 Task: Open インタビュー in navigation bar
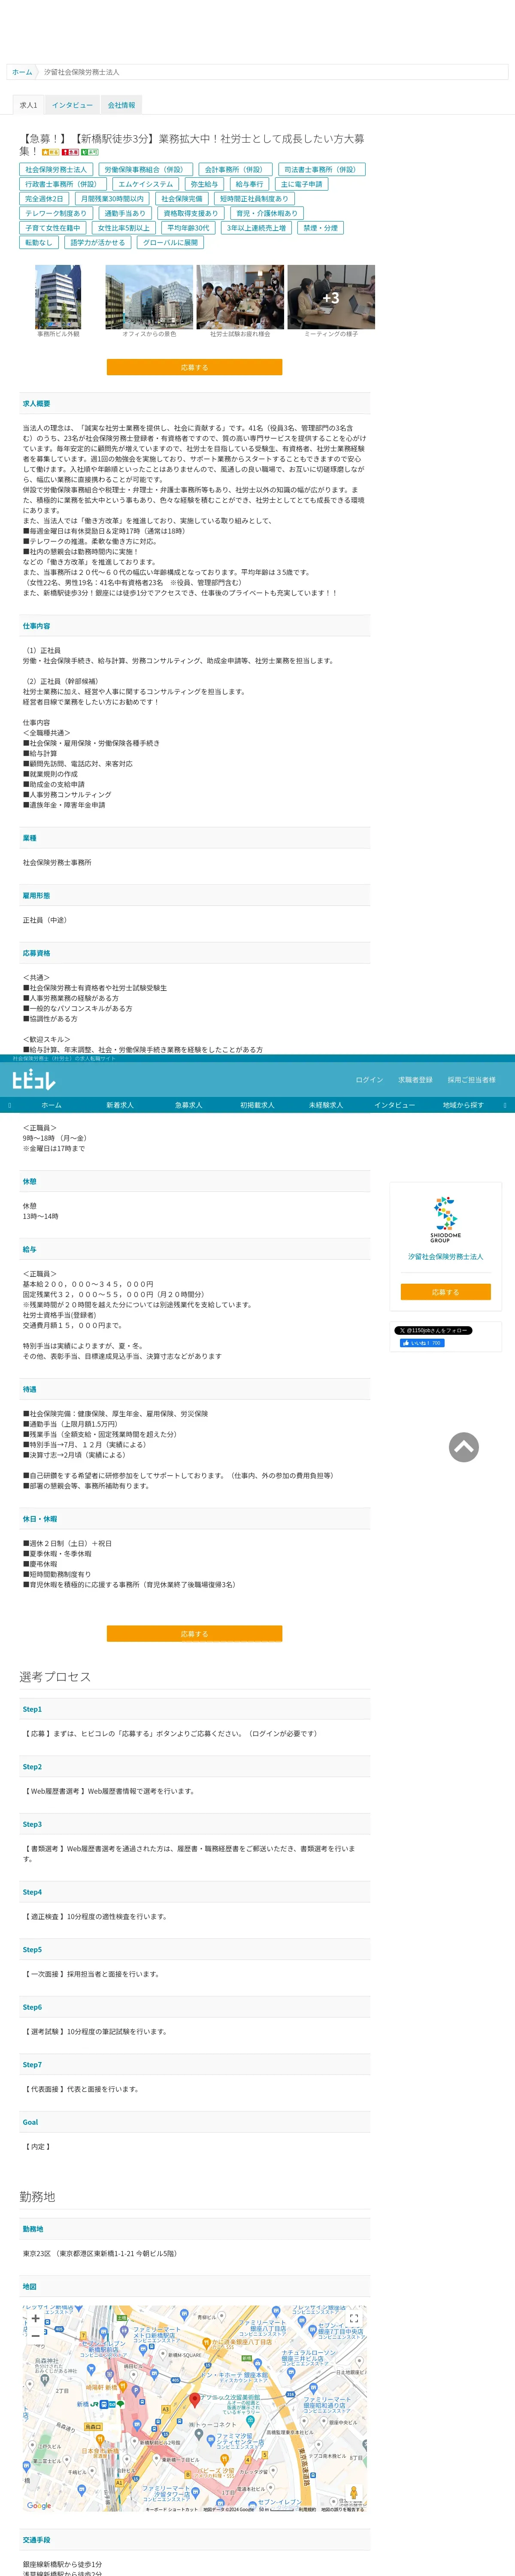[x=394, y=1105]
